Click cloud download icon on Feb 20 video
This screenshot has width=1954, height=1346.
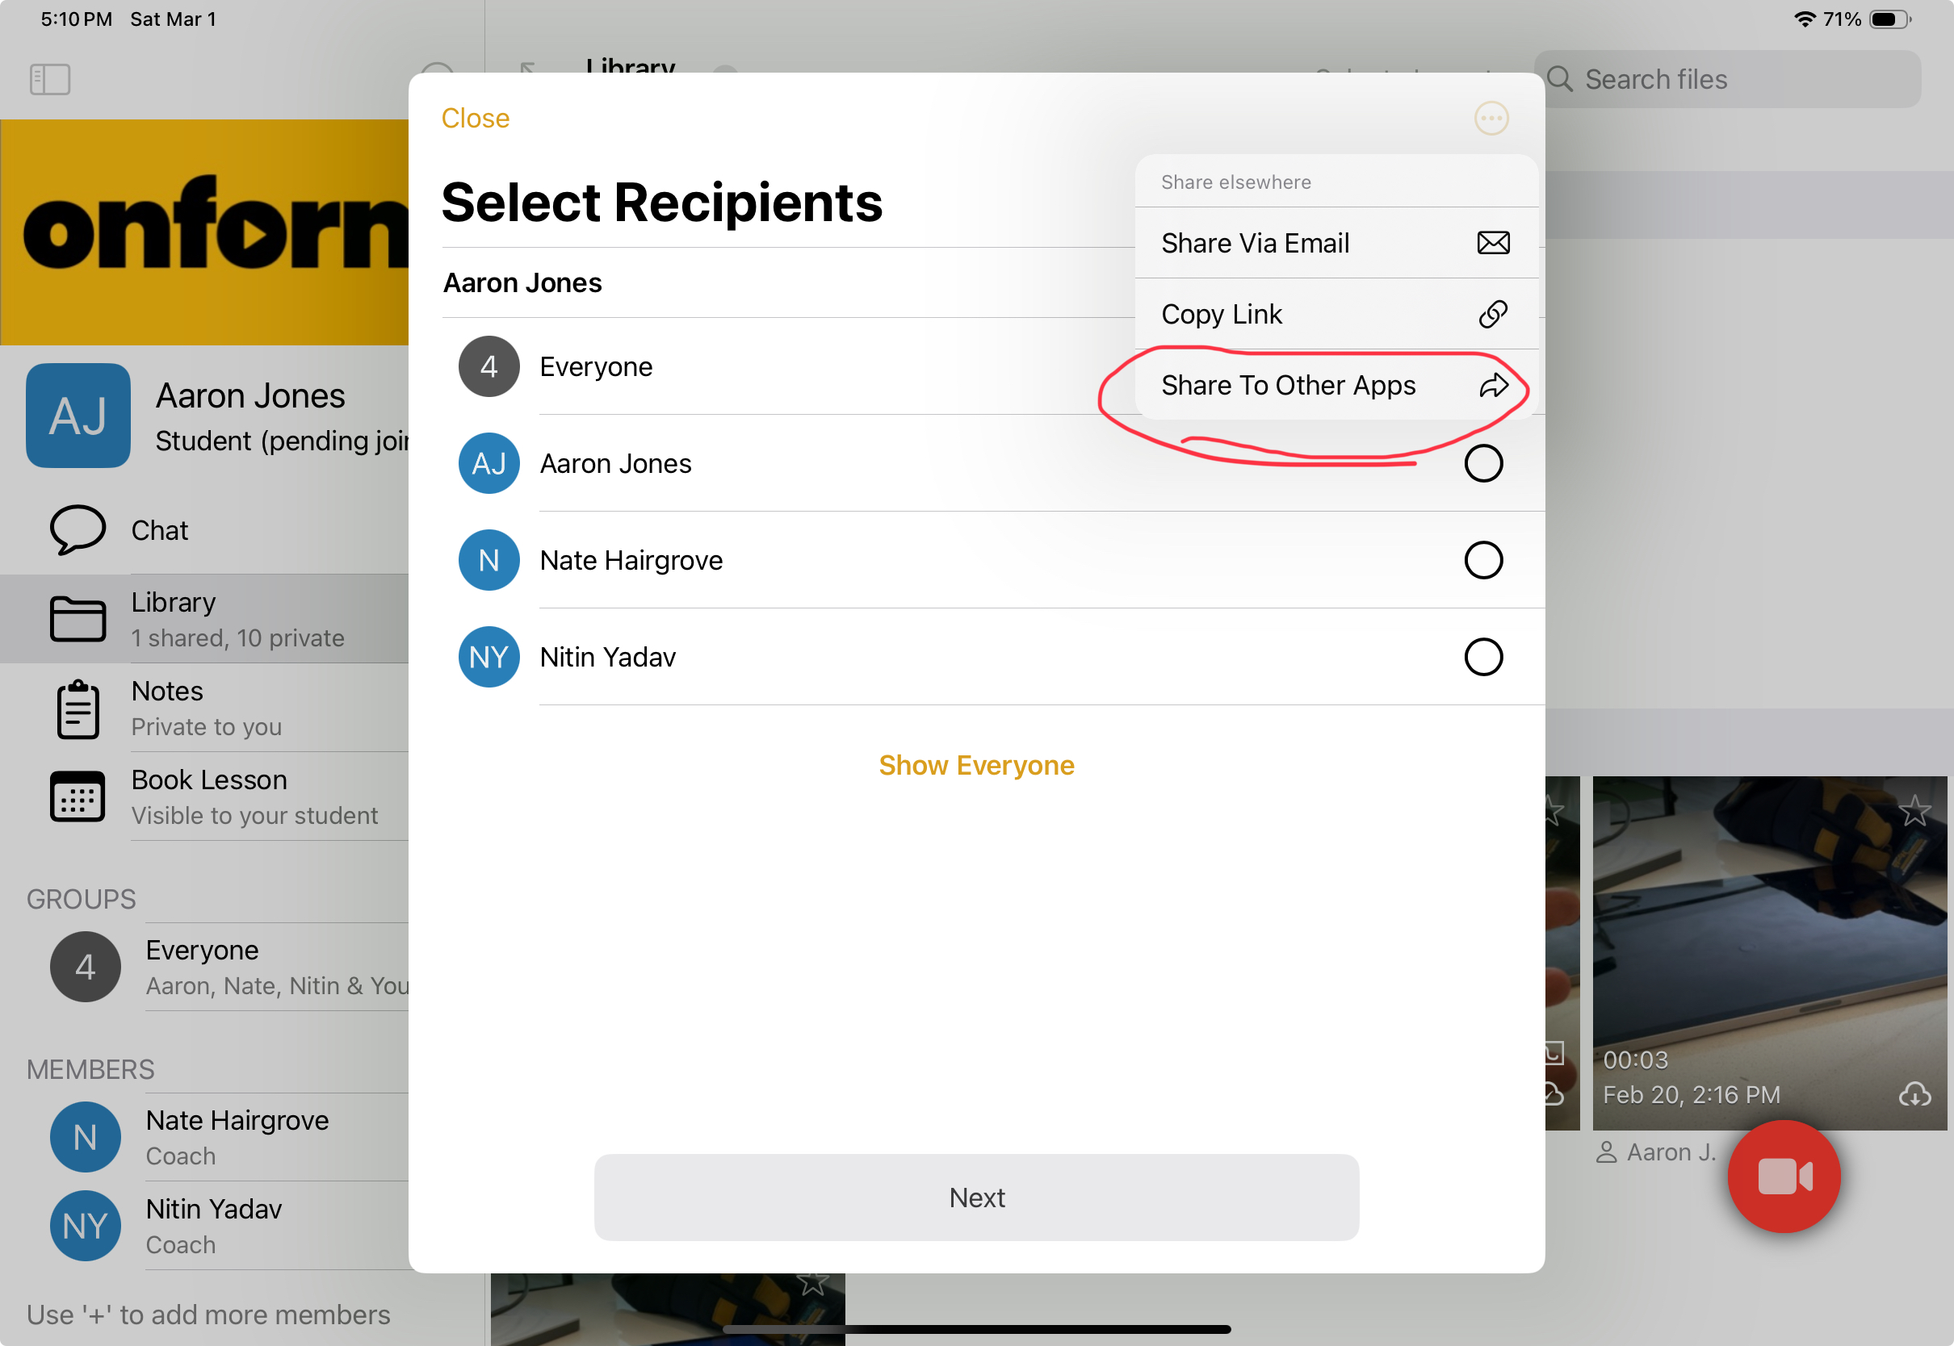pyautogui.click(x=1914, y=1095)
